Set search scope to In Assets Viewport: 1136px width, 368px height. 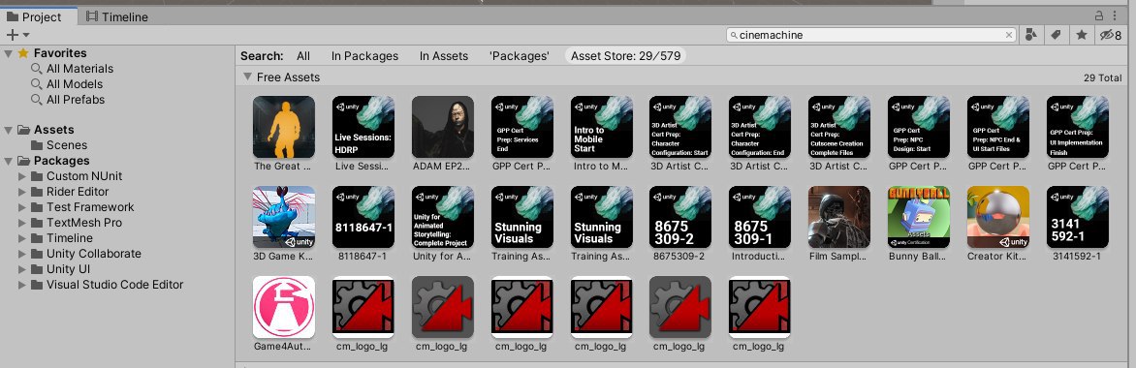click(443, 56)
